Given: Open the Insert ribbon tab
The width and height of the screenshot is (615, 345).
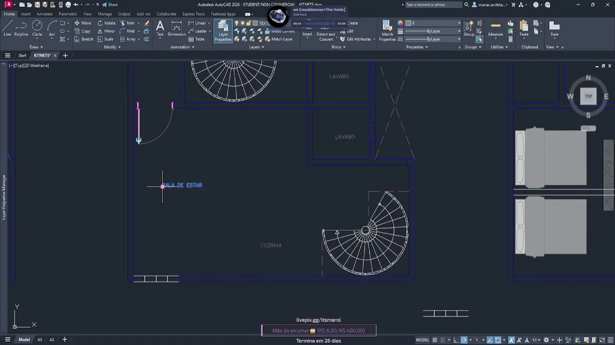Looking at the screenshot, I should coord(25,14).
